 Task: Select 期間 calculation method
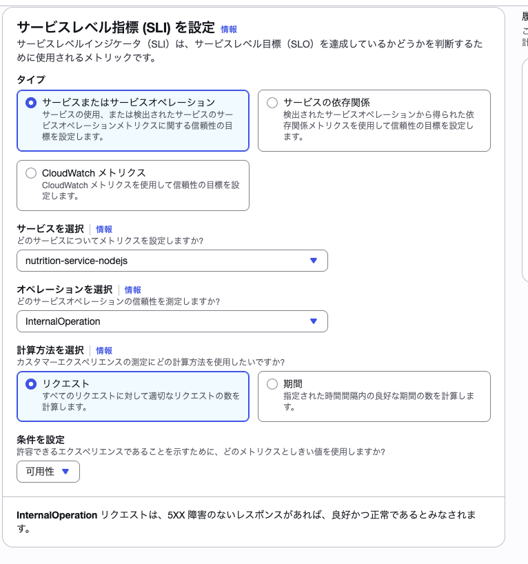point(272,384)
